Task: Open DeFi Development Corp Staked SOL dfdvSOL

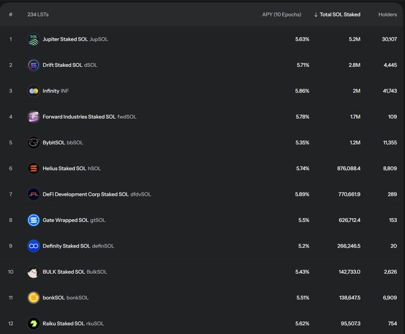Action: click(97, 194)
